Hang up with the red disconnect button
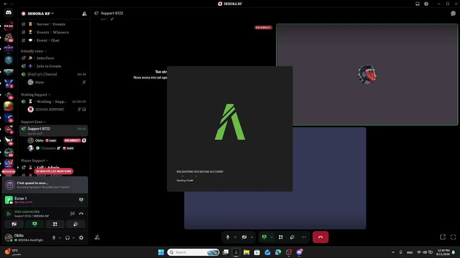Screen dimensions: 460x258 321,237
